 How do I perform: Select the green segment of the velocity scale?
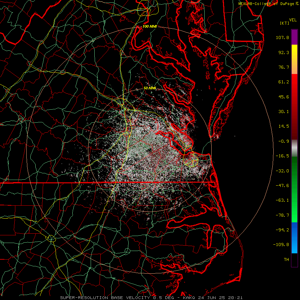pyautogui.click(x=294, y=189)
